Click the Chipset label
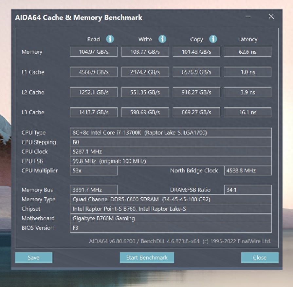The width and height of the screenshot is (293, 287). 31,209
